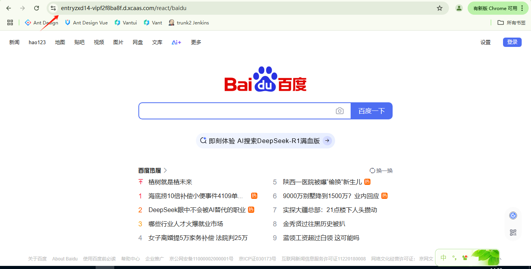This screenshot has height=269, width=531.
Task: Open the 百度热搜 heading link
Action: (152, 170)
